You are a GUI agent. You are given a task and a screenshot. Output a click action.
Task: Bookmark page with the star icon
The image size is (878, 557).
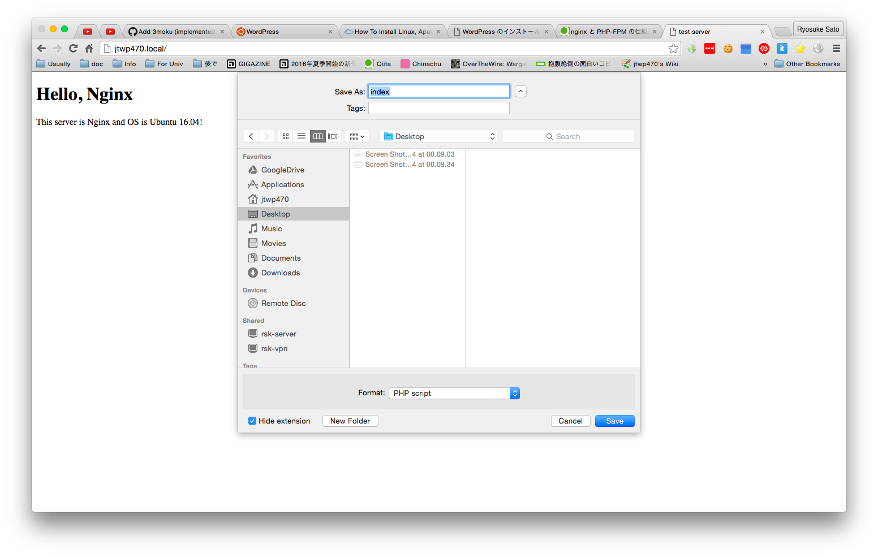pos(673,49)
